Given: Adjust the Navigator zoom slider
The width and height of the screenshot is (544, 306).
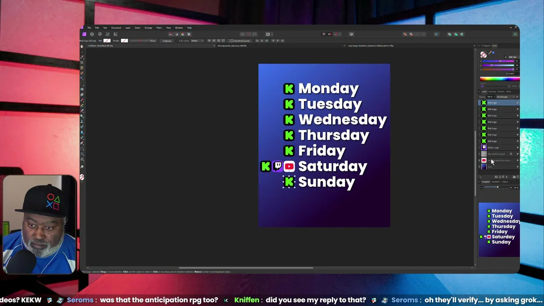Looking at the screenshot, I should [496, 187].
